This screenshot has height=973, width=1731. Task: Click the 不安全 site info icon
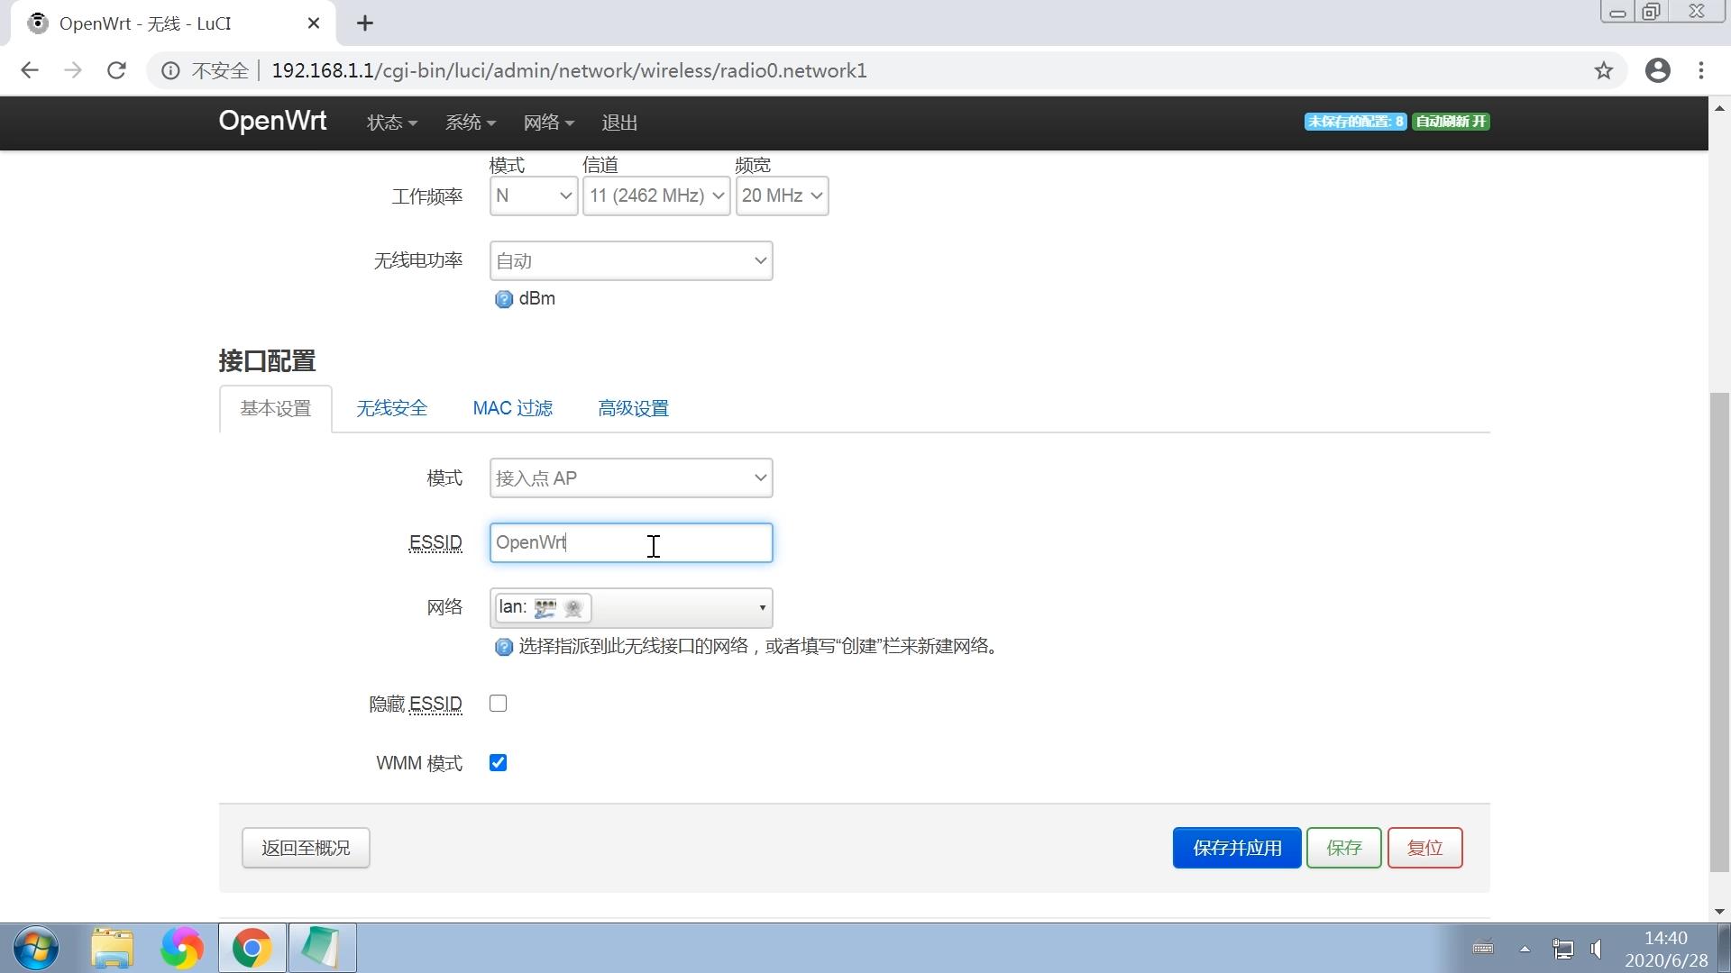(x=170, y=70)
